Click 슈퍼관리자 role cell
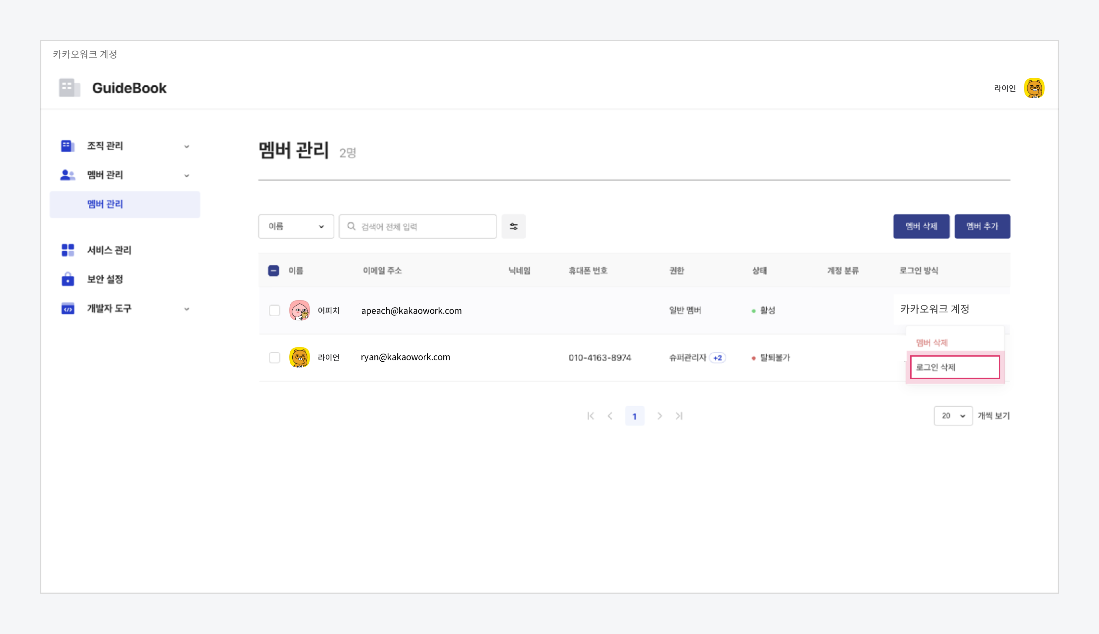Screen dimensions: 1099x634 click(687, 358)
